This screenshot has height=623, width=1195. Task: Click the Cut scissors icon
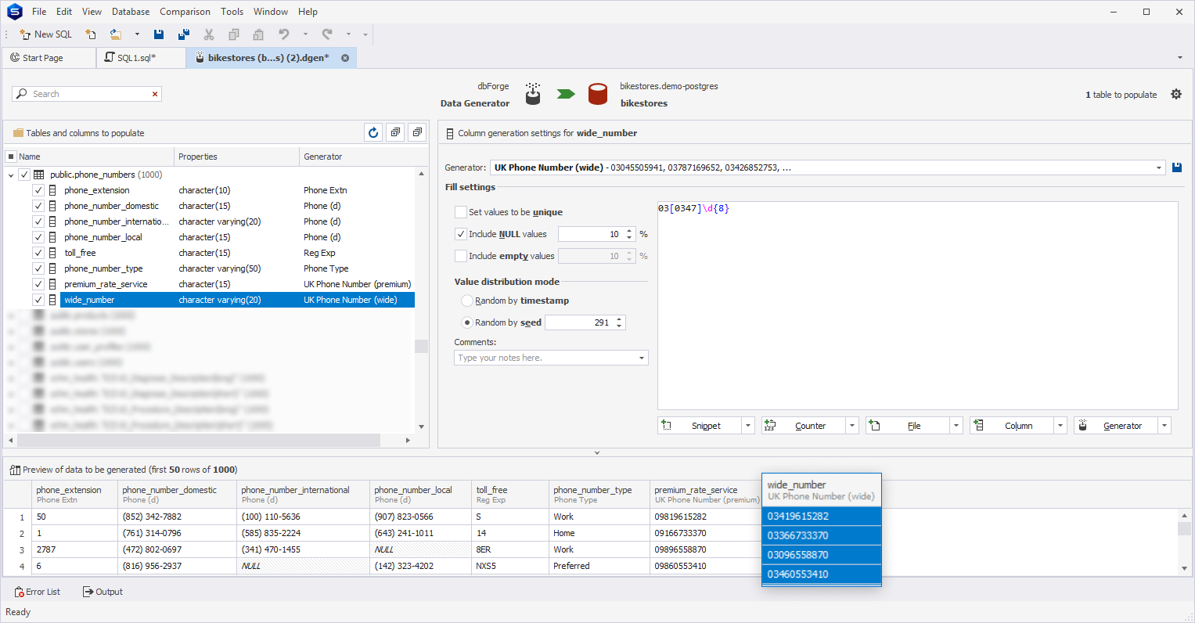tap(209, 34)
